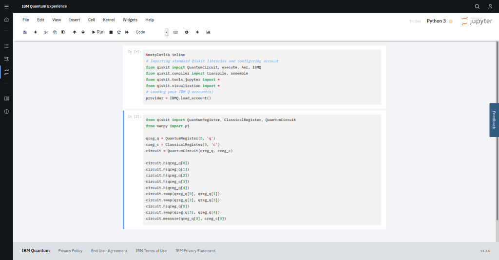Open the Privacy Policy link
Screen dimensions: 499x260
click(x=70, y=251)
